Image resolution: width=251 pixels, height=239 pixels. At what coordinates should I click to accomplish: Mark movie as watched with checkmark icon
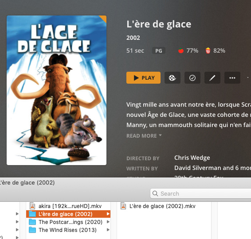pyautogui.click(x=192, y=78)
